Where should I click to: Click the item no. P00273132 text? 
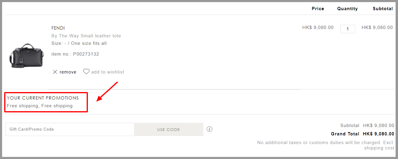point(75,54)
